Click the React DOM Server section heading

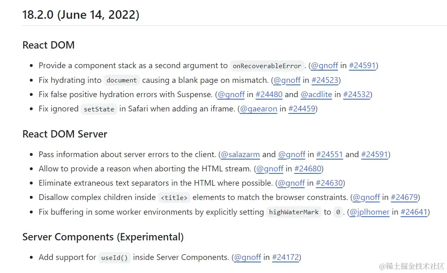click(x=65, y=134)
